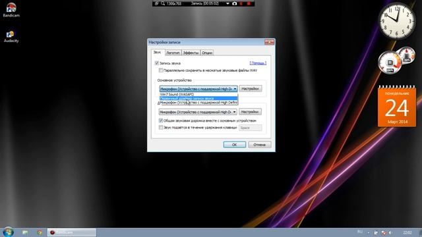Switch to the Опции tab

click(x=207, y=53)
